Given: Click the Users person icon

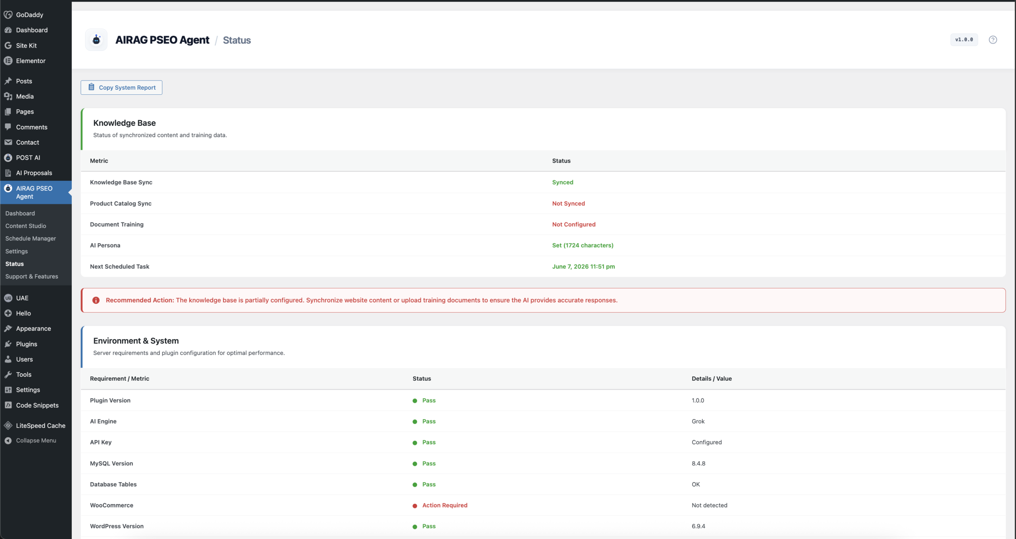Looking at the screenshot, I should coord(8,359).
